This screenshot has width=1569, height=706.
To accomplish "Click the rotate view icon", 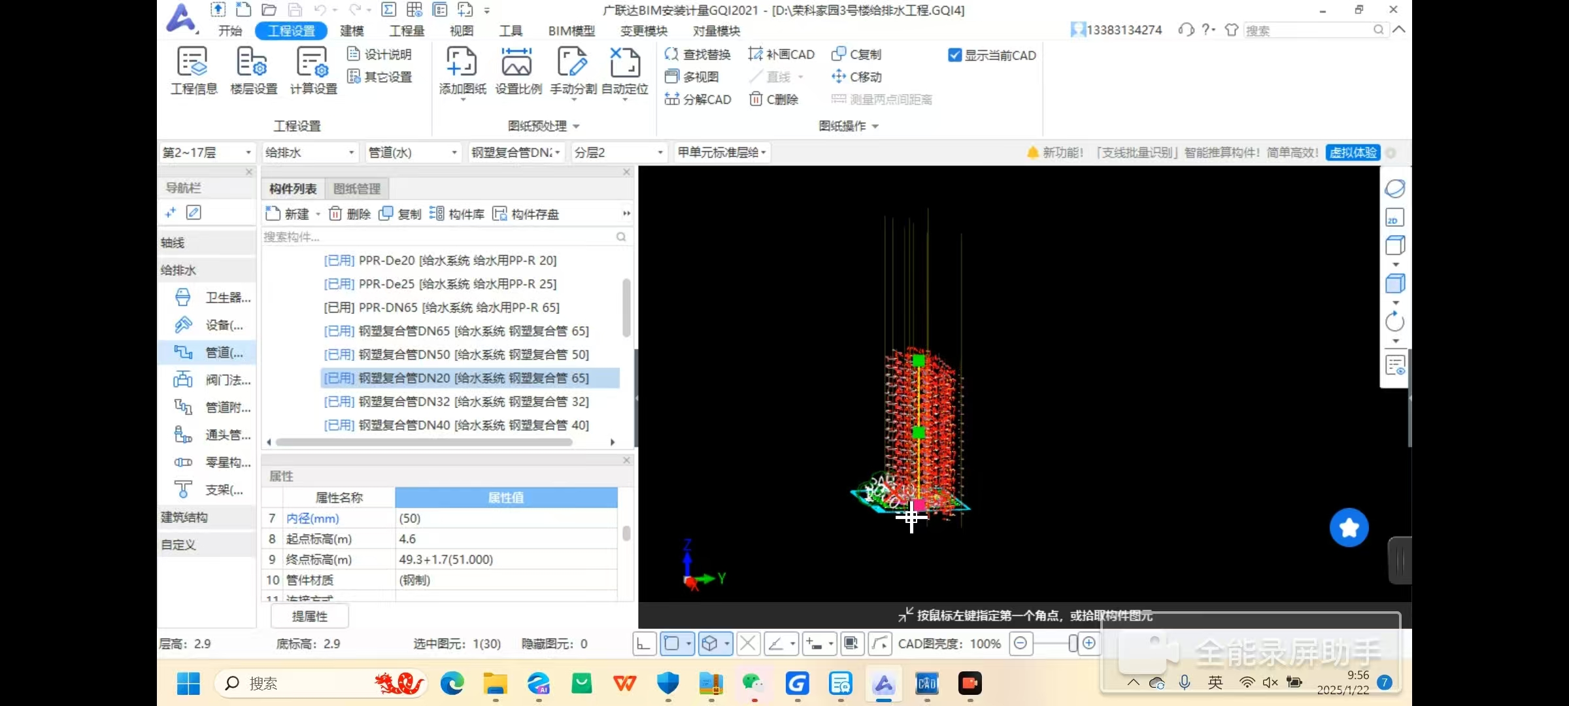I will [x=1394, y=322].
